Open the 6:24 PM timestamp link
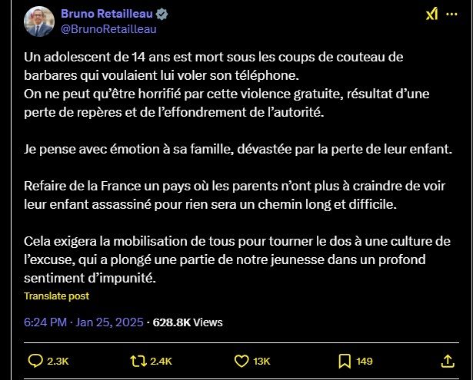473x380 pixels. (45, 322)
